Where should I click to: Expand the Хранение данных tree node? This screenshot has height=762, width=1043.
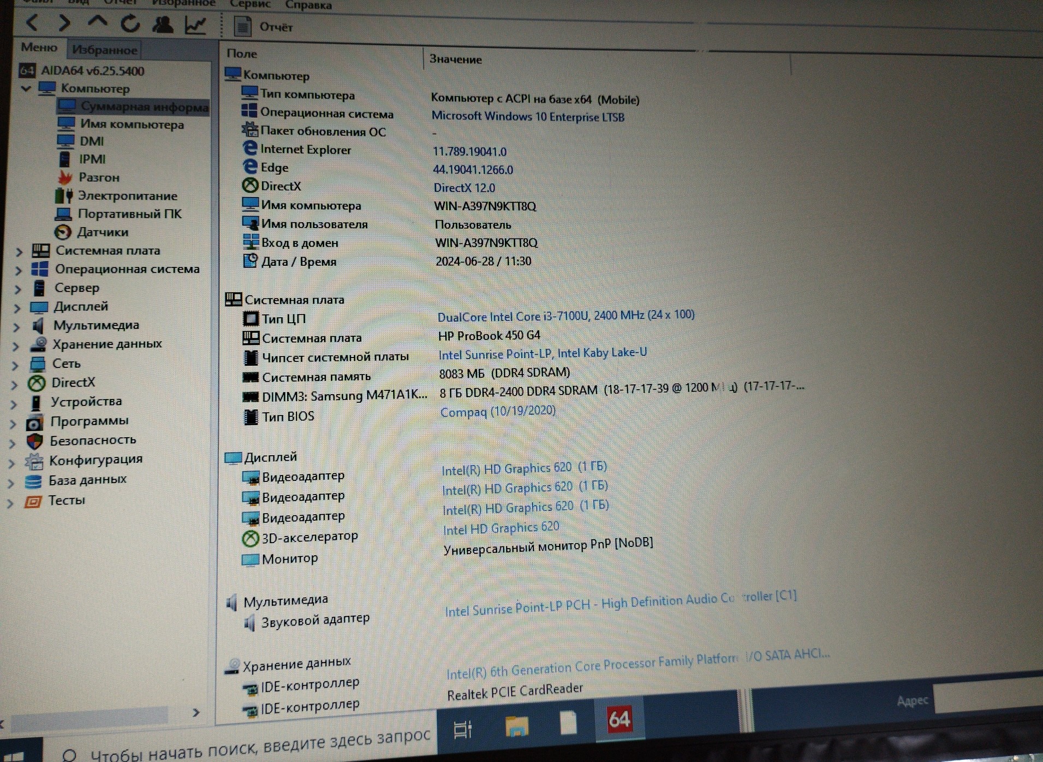(16, 346)
